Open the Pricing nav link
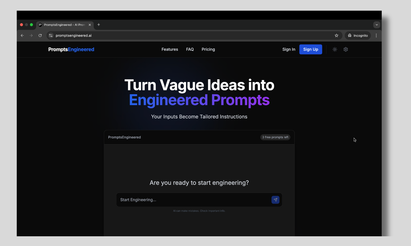This screenshot has height=246, width=411. tap(208, 50)
